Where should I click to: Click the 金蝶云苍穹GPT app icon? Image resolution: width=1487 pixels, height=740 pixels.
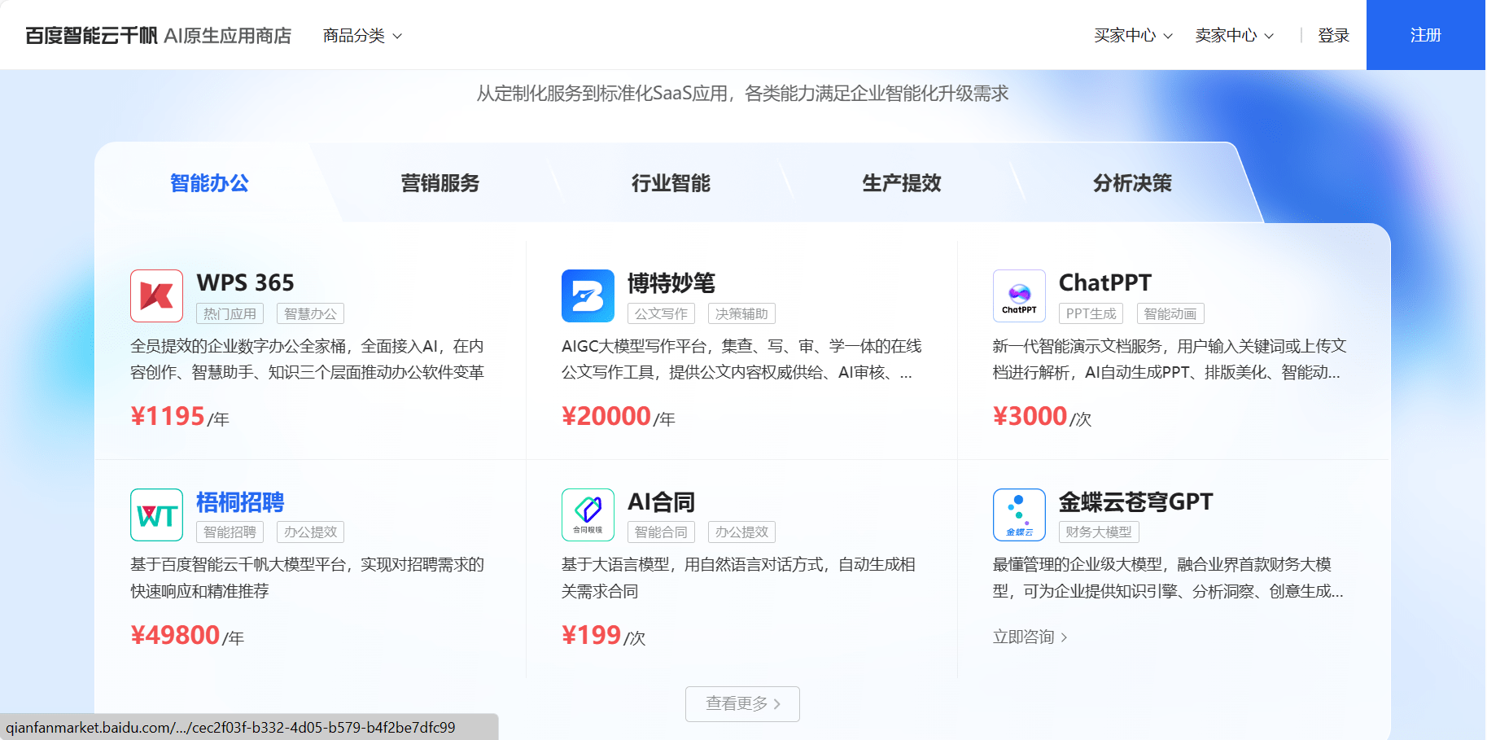click(x=1018, y=514)
